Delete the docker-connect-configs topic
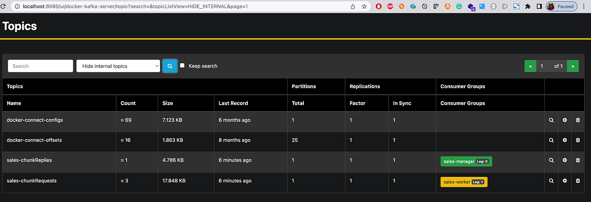This screenshot has width=591, height=202. (578, 120)
